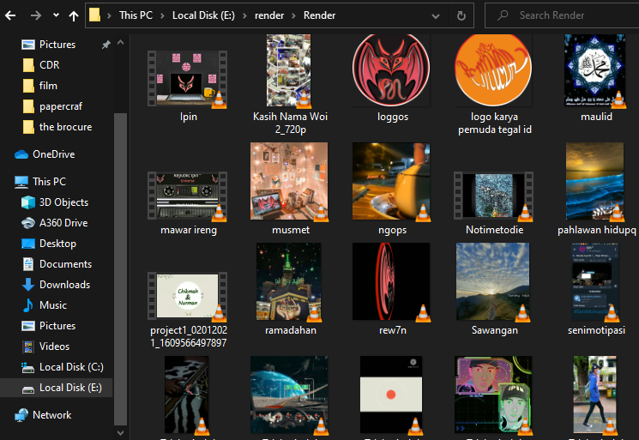Select the Notimetodie video file
Viewport: 639px width, 440px height.
pyautogui.click(x=494, y=202)
